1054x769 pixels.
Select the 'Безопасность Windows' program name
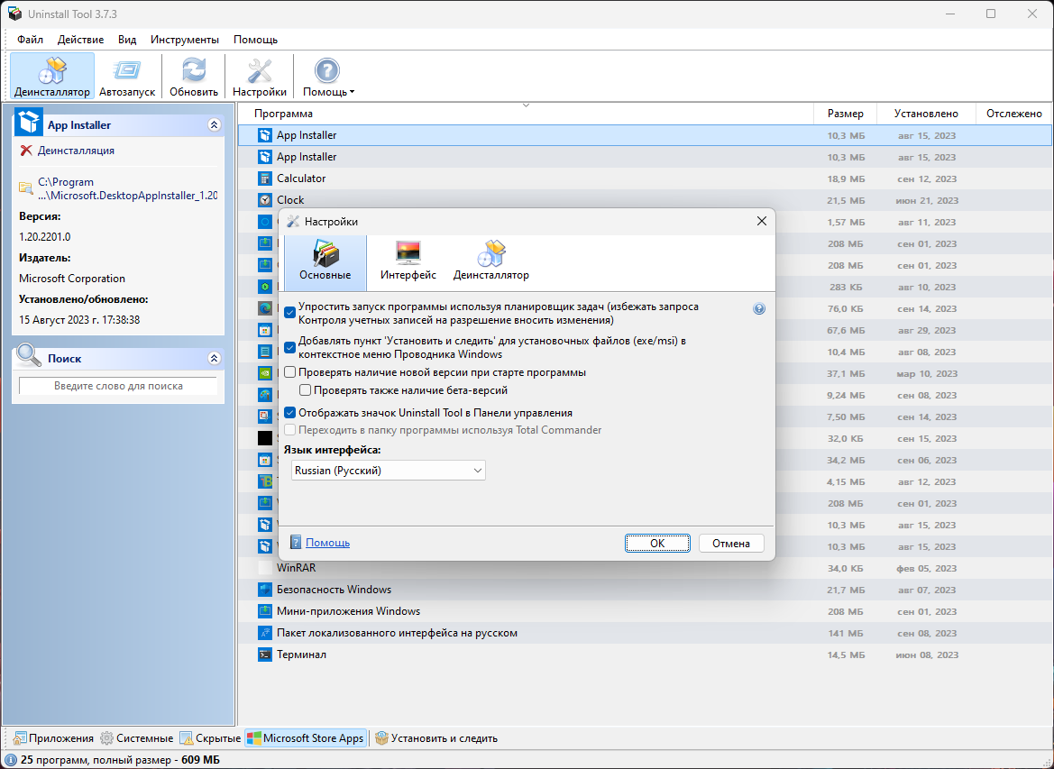click(x=335, y=590)
